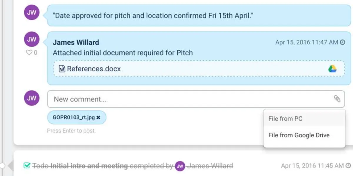Open the Google Drive icon on References.docx

tap(332, 69)
